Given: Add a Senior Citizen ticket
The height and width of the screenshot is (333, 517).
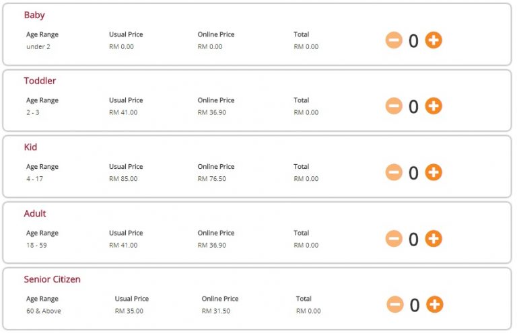Looking at the screenshot, I should [x=435, y=305].
